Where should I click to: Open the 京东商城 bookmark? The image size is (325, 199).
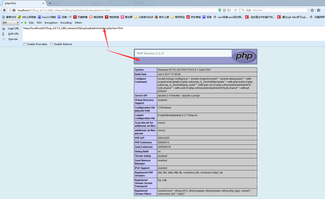pos(194,17)
